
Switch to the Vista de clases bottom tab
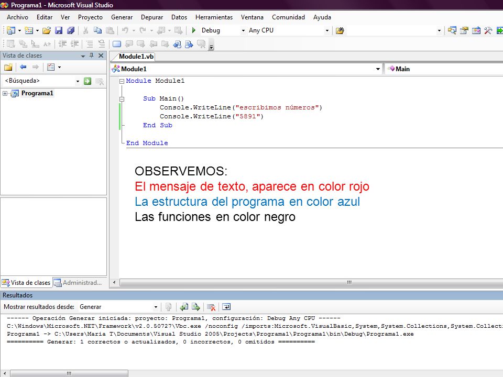26,282
